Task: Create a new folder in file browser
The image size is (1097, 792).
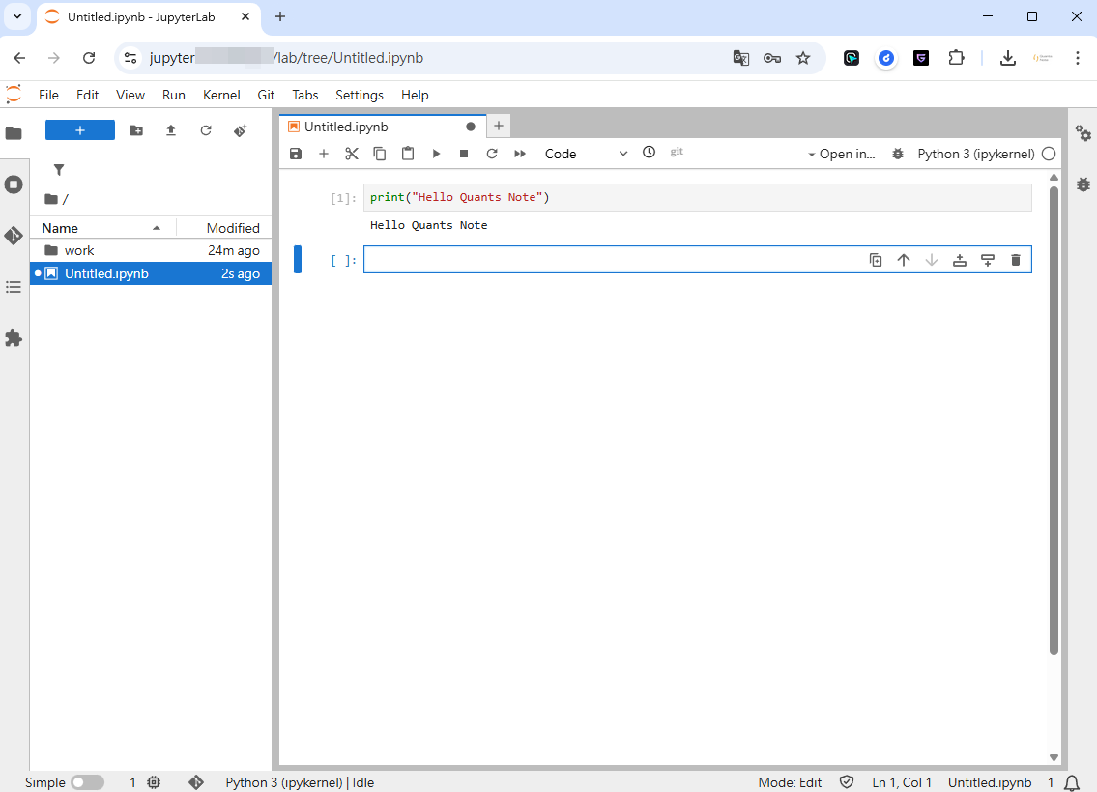Action: pyautogui.click(x=135, y=130)
